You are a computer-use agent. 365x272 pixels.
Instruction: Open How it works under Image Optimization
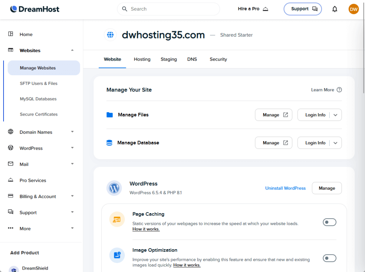(187, 265)
